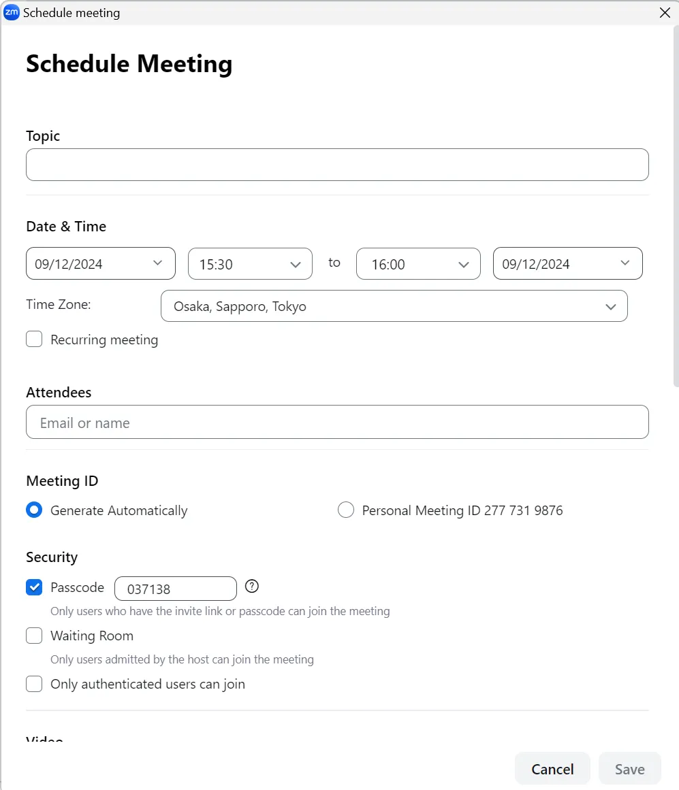The image size is (679, 790).
Task: Close the Schedule meeting window
Action: pos(665,12)
